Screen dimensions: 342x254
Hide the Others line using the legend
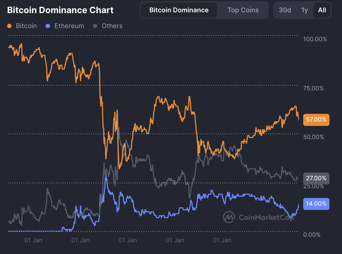[x=112, y=26]
